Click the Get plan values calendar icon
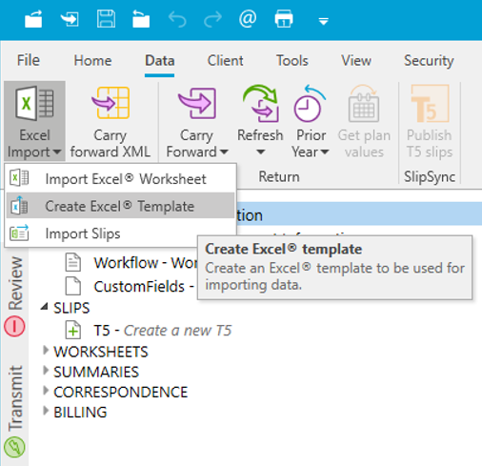 coord(364,104)
